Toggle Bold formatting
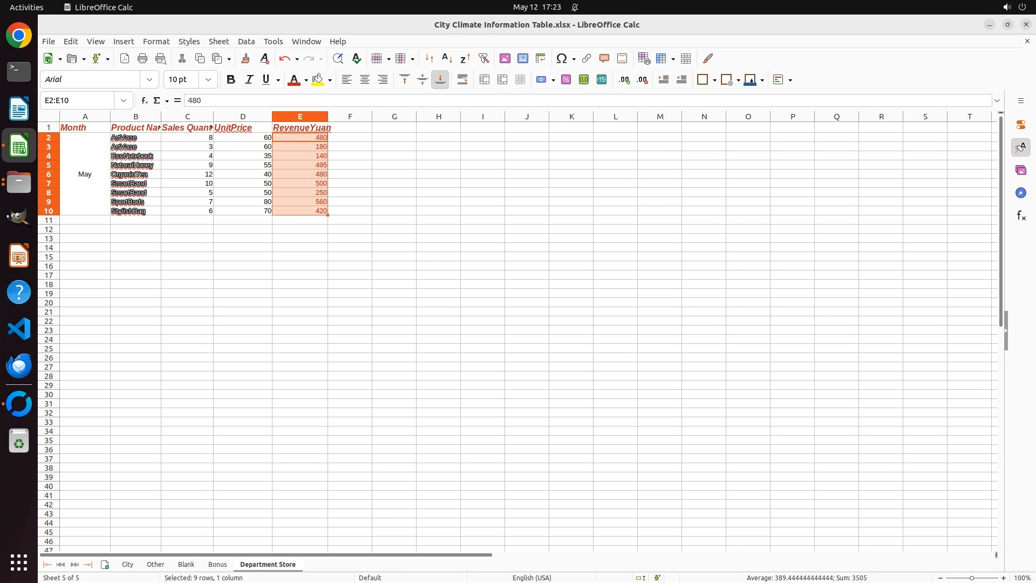The width and height of the screenshot is (1036, 583). tap(231, 80)
